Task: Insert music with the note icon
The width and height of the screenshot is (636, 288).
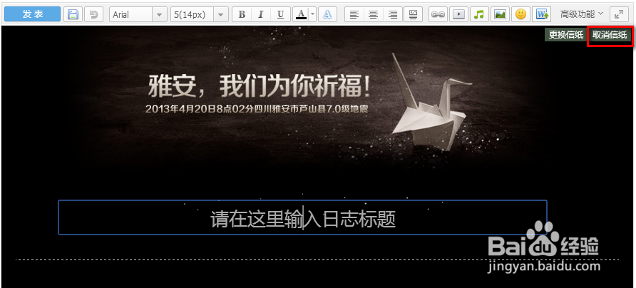Action: 479,14
